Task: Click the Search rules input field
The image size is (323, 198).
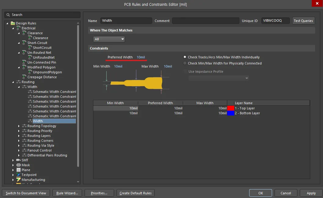Action: [42, 15]
